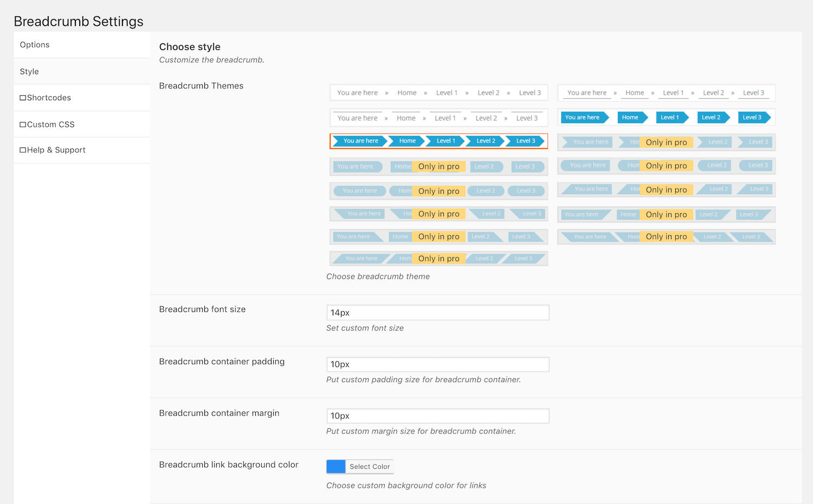Click the breadcrumb font size input field
This screenshot has height=504, width=813.
click(437, 313)
